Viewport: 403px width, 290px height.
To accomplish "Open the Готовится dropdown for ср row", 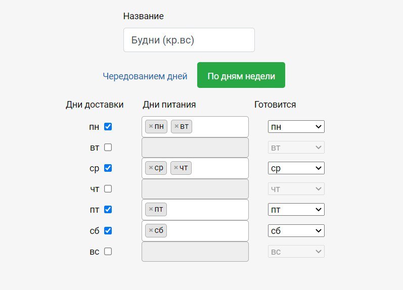I will [x=296, y=168].
